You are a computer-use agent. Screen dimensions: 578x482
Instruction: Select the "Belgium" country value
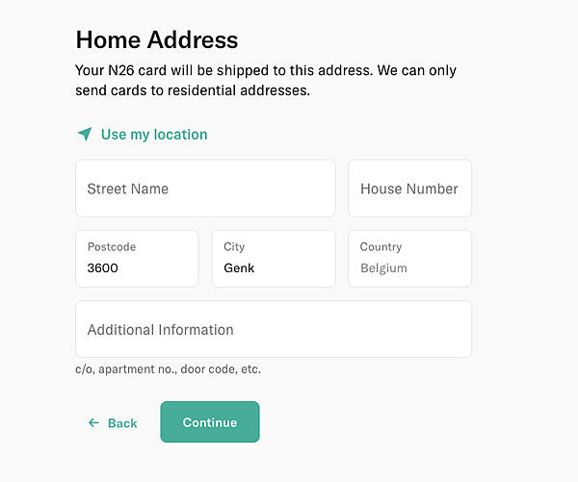coord(383,268)
